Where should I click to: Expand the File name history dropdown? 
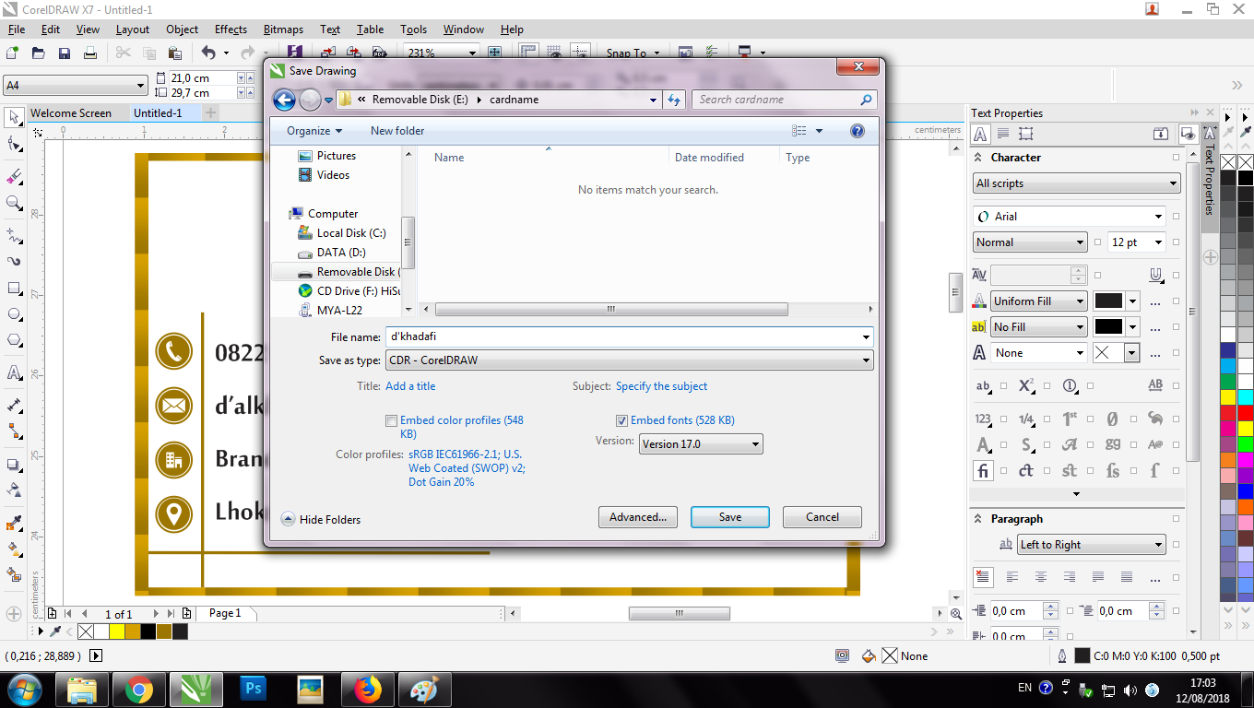(866, 337)
